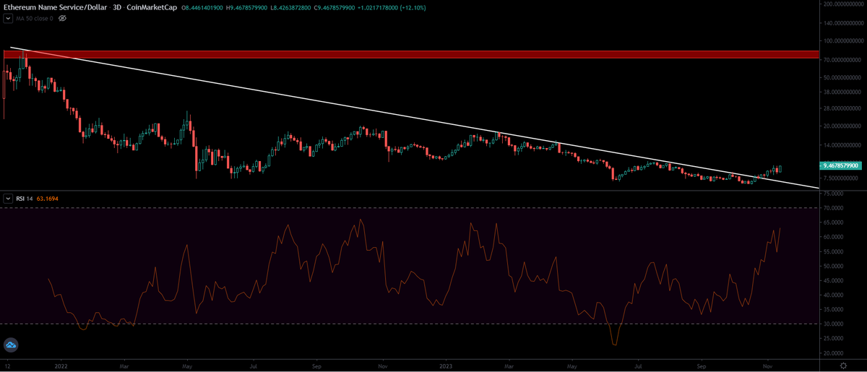This screenshot has width=867, height=372.
Task: Toggle MA 50 indicator visibility eye
Action: (x=61, y=18)
